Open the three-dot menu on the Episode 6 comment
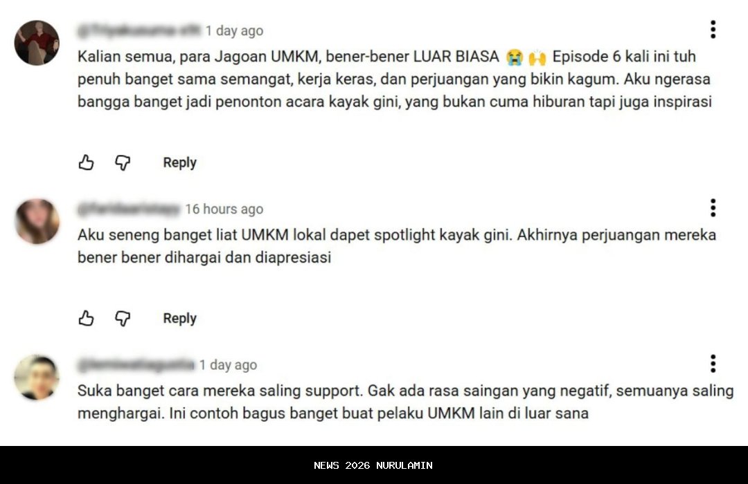Image resolution: width=748 pixels, height=484 pixels. click(713, 30)
